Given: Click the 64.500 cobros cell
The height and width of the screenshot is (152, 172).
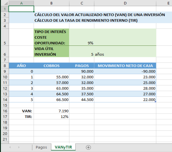Looking at the screenshot, I should (x=51, y=94).
